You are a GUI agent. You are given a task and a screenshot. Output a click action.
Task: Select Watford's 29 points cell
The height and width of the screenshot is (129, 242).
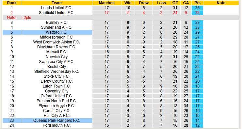coord(197,32)
